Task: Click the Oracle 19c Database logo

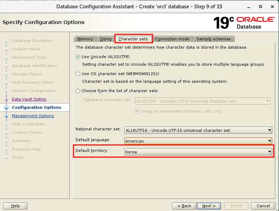Action: (x=244, y=23)
